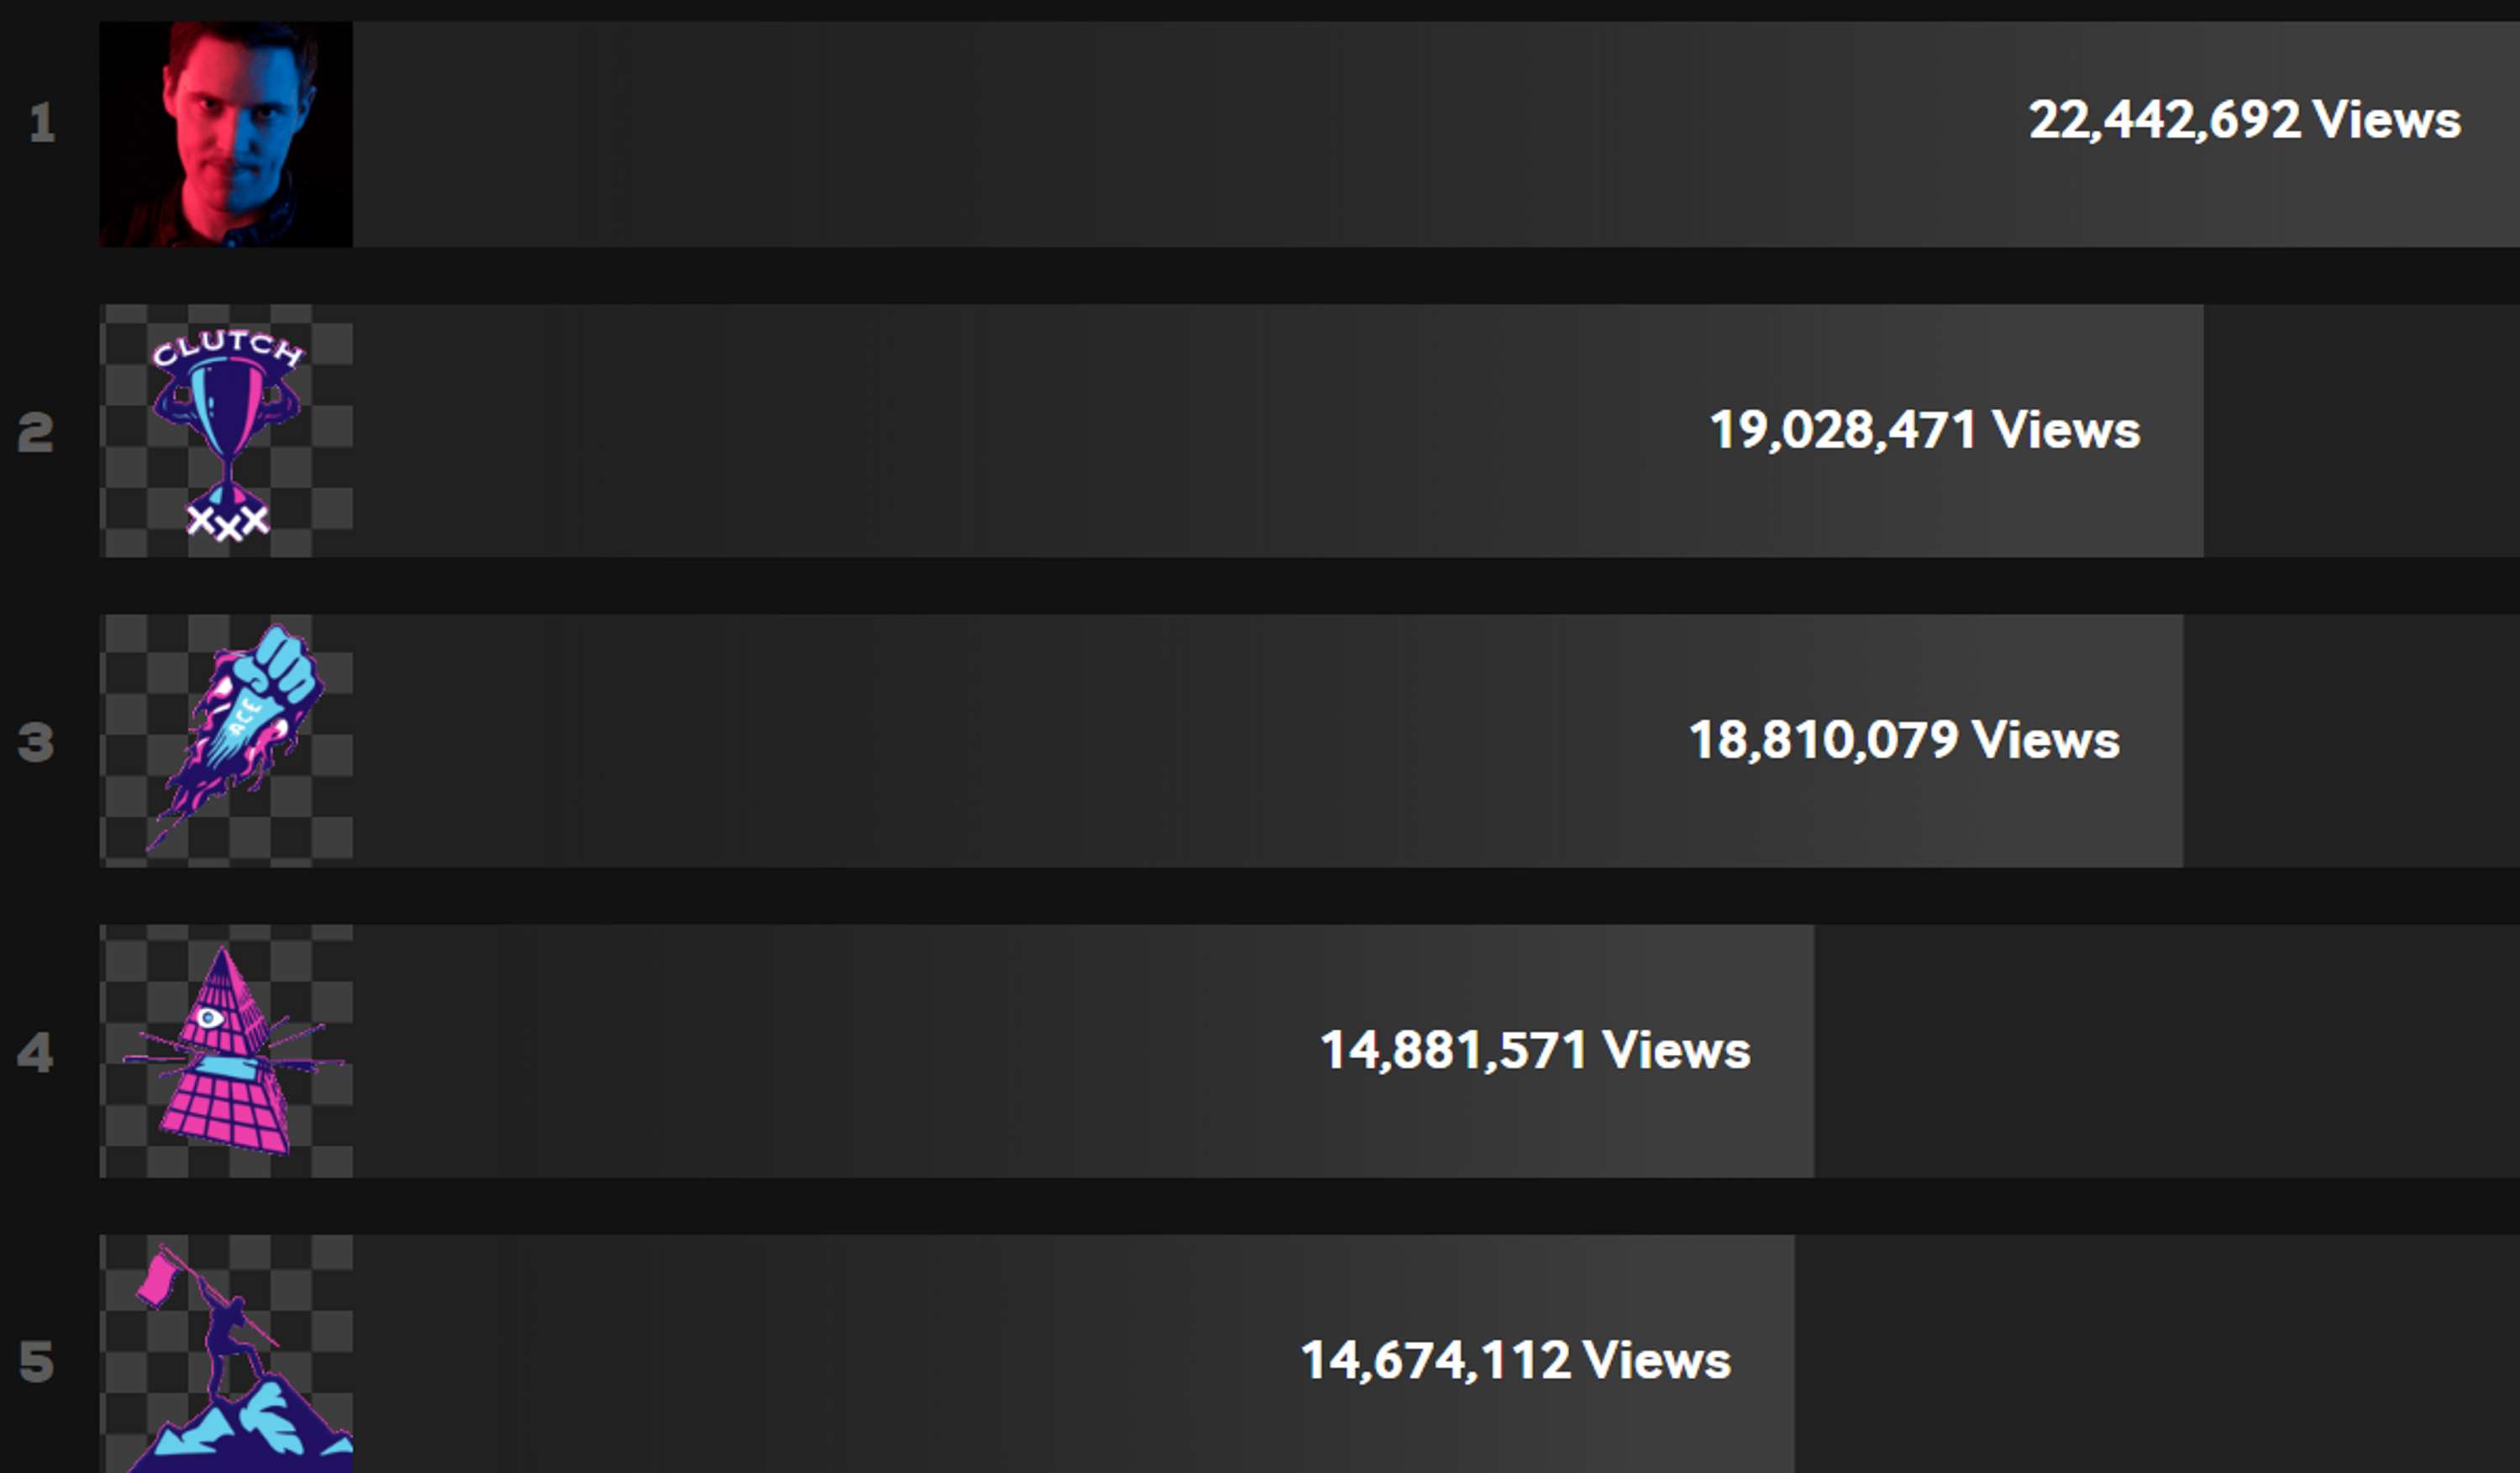Click the rank number 3
Viewport: 2520px width, 1473px height.
[36, 743]
